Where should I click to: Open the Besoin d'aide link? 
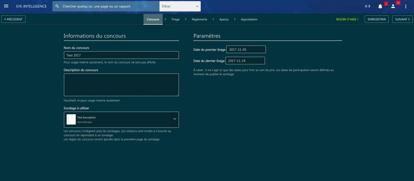point(347,19)
